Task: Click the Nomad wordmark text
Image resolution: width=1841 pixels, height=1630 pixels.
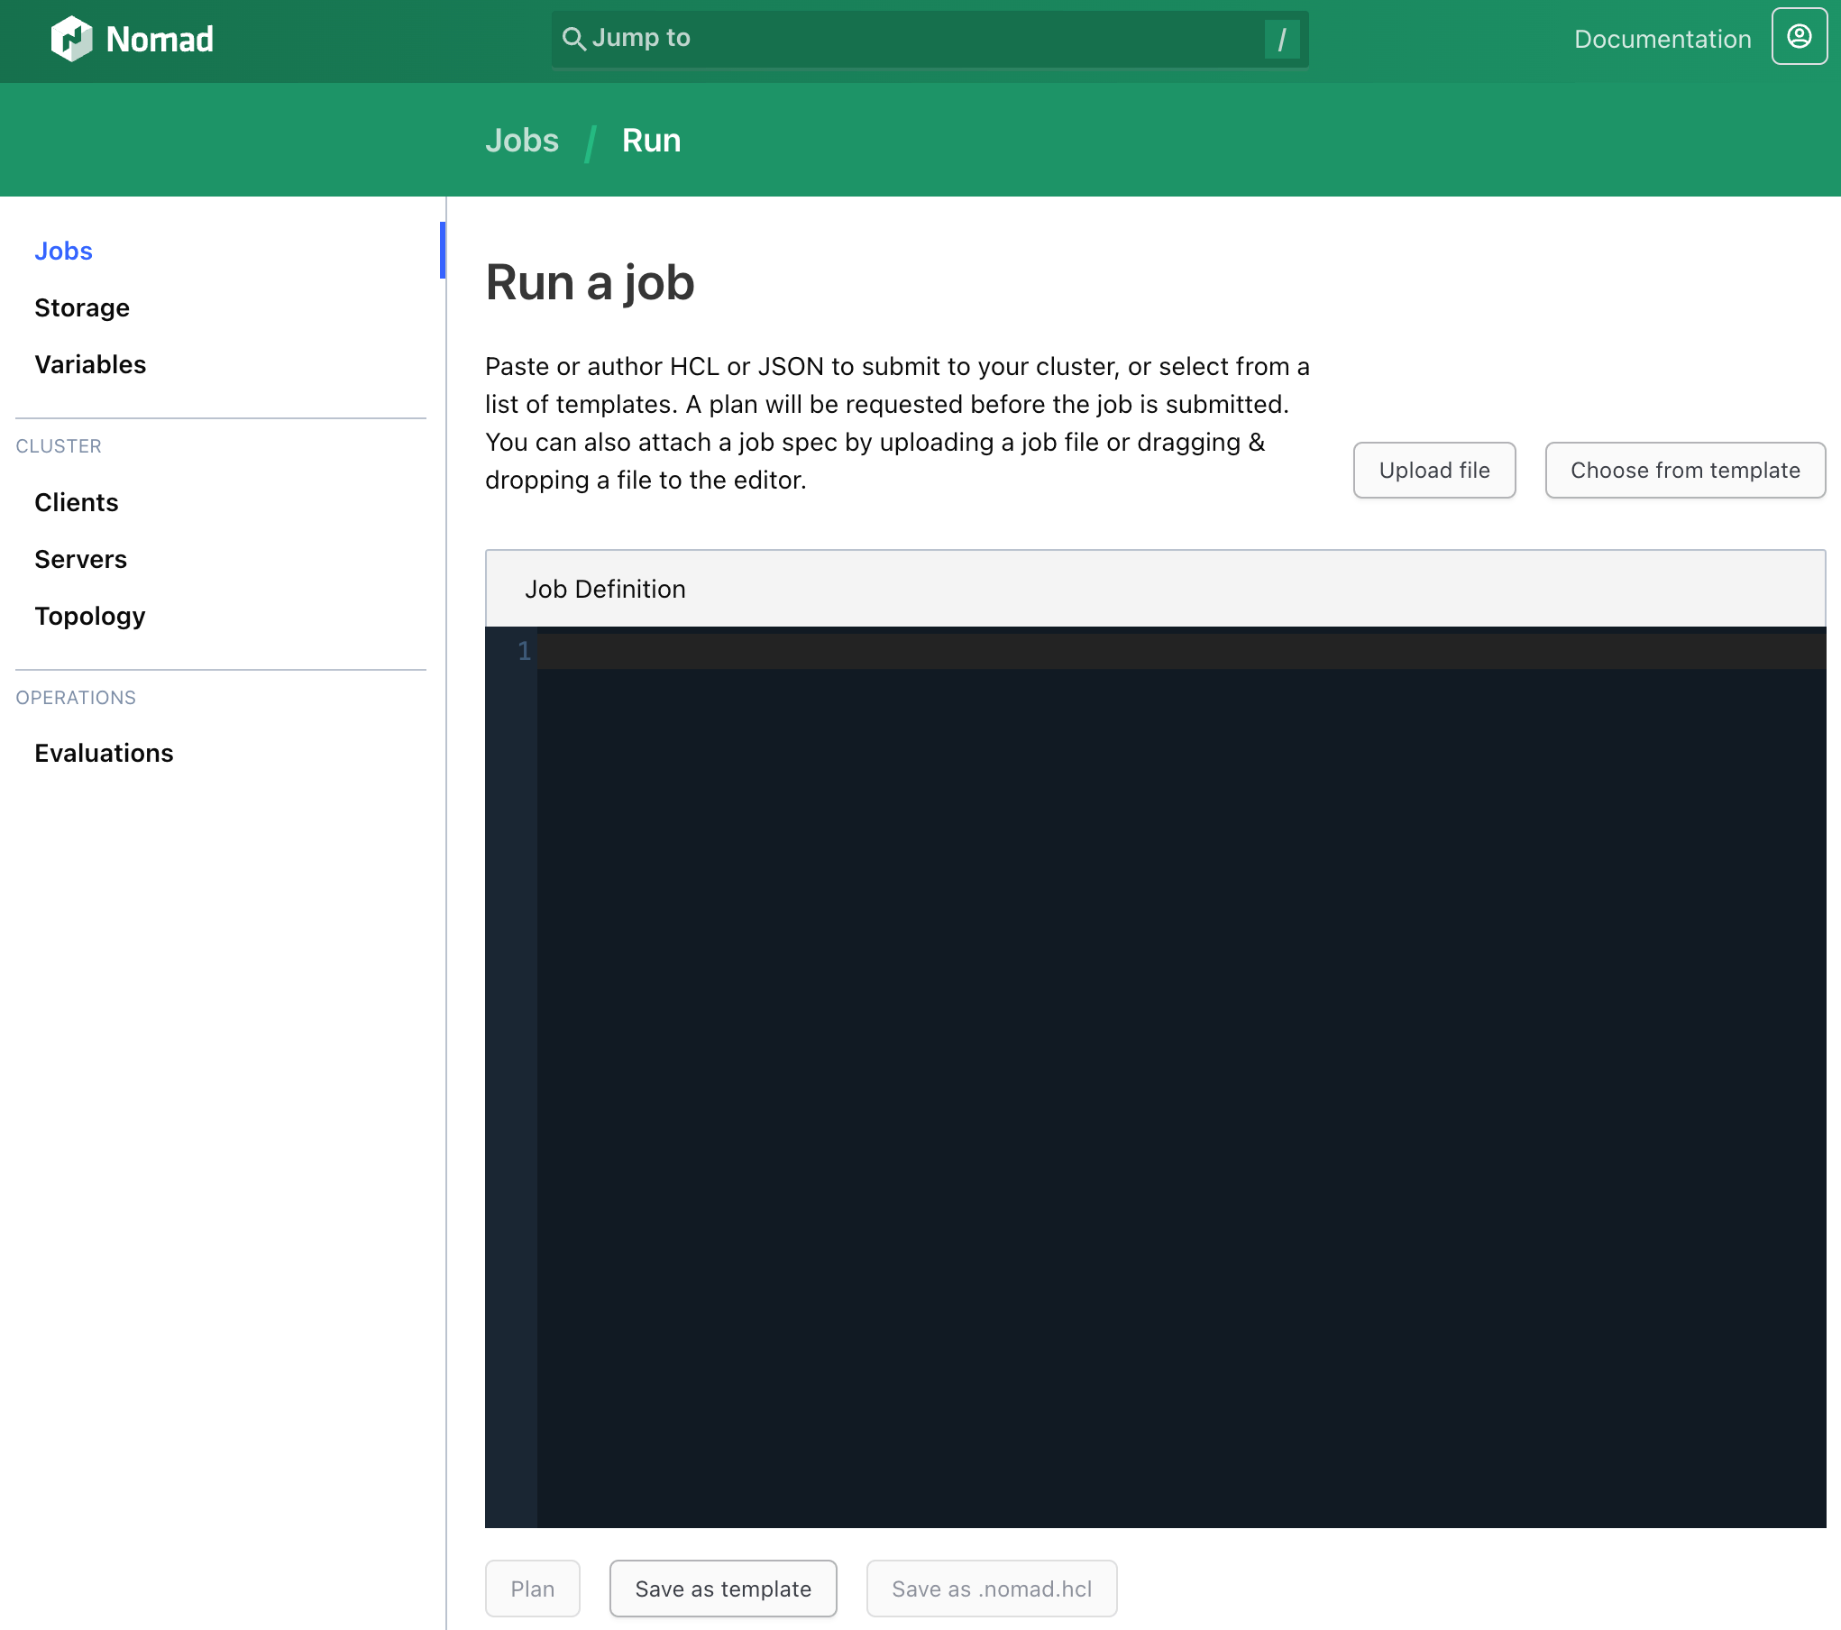Action: point(160,39)
